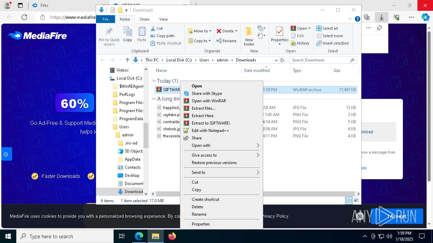Viewport: 433px width, 243px height.
Task: Expand Send to submenu
Action: (222, 172)
